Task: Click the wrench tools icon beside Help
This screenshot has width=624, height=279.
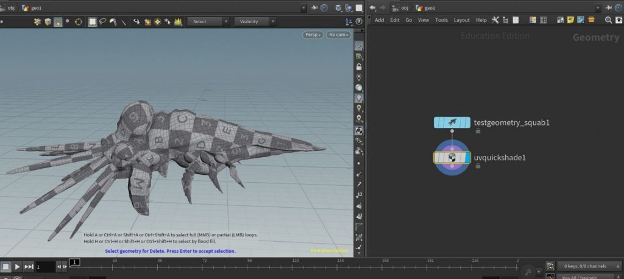Action: pos(495,20)
